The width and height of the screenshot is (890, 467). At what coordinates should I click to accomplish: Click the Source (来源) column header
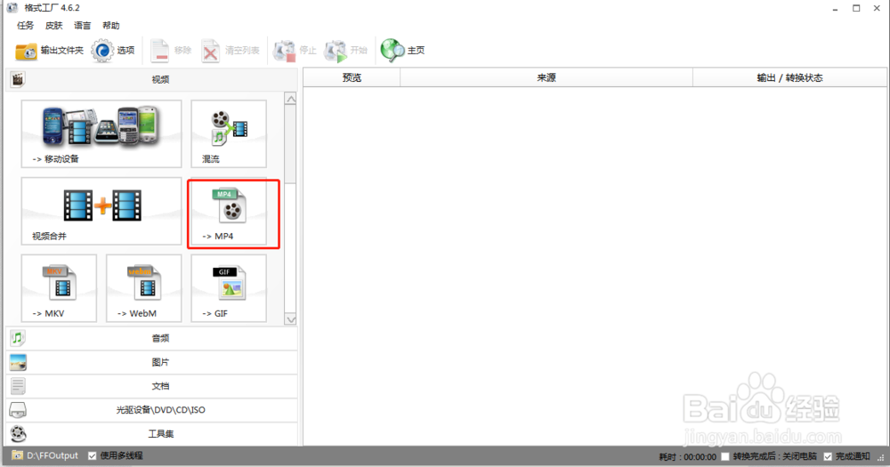546,77
